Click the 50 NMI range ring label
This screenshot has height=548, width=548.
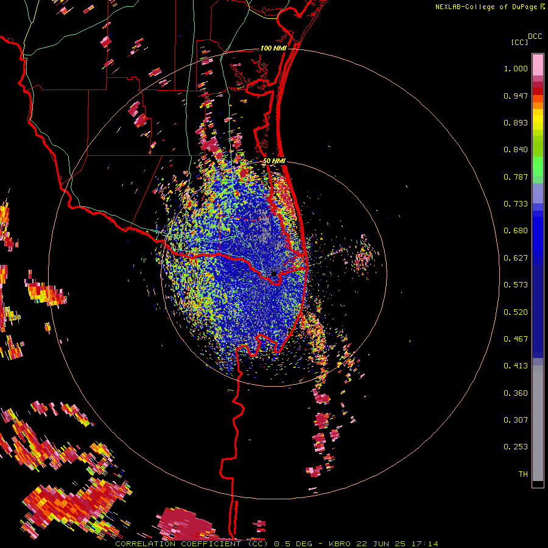pos(275,161)
